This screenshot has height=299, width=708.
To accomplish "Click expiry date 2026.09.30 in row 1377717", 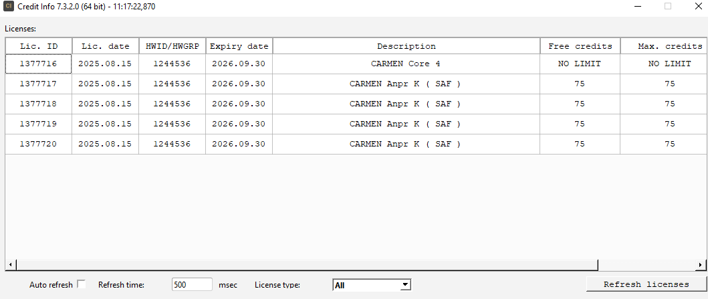I will [239, 84].
